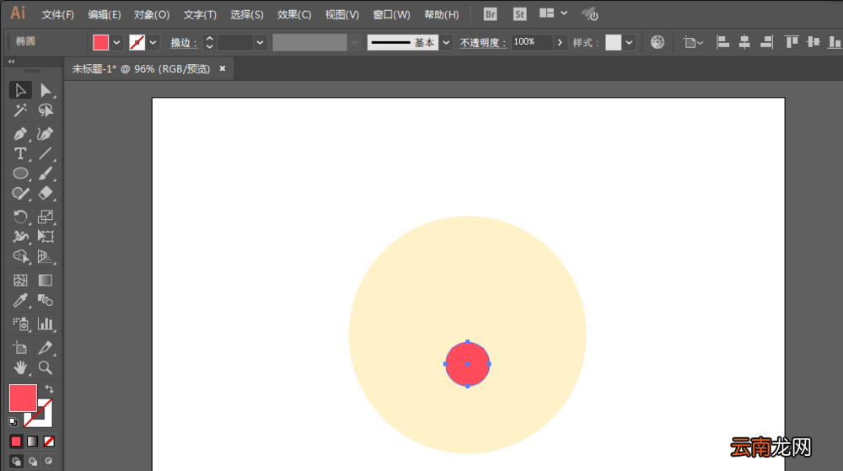The width and height of the screenshot is (843, 471).
Task: Pick the Paintbrush tool
Action: pyautogui.click(x=46, y=174)
